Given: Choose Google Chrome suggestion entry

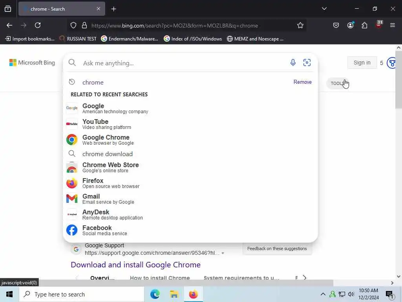Looking at the screenshot, I should point(190,140).
